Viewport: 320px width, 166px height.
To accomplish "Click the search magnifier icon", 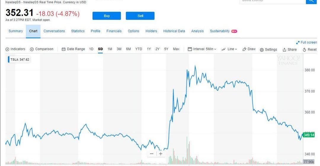I will (x=311, y=1).
